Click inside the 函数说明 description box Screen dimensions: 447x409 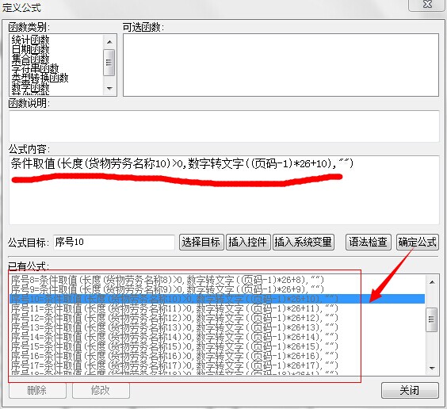[x=224, y=126]
